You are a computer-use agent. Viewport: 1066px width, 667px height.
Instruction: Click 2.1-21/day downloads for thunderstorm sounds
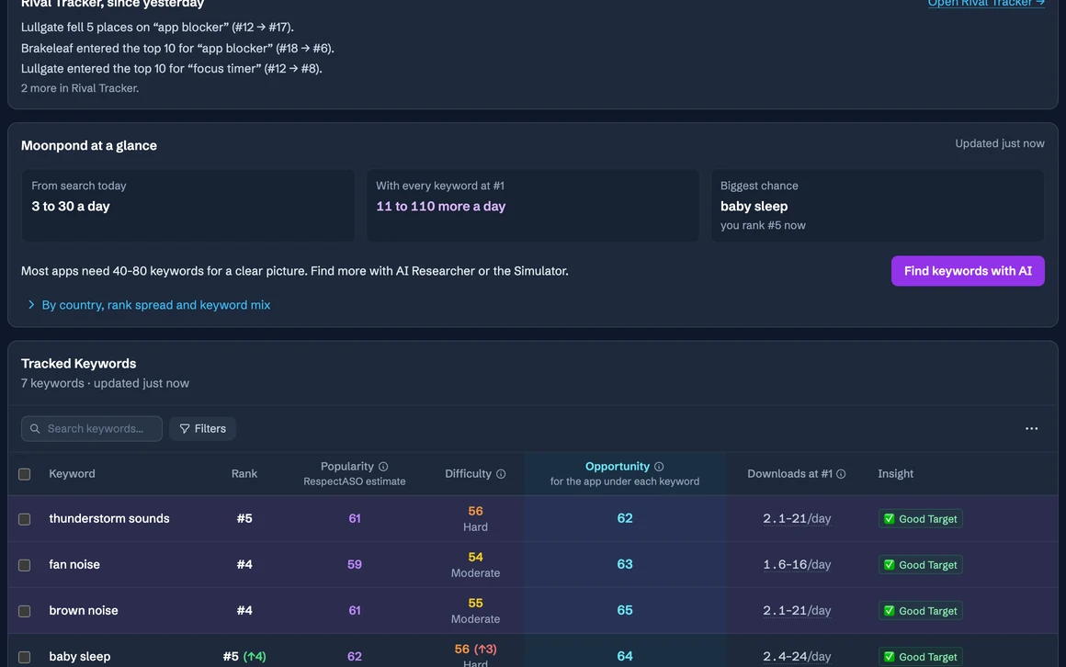pos(797,518)
